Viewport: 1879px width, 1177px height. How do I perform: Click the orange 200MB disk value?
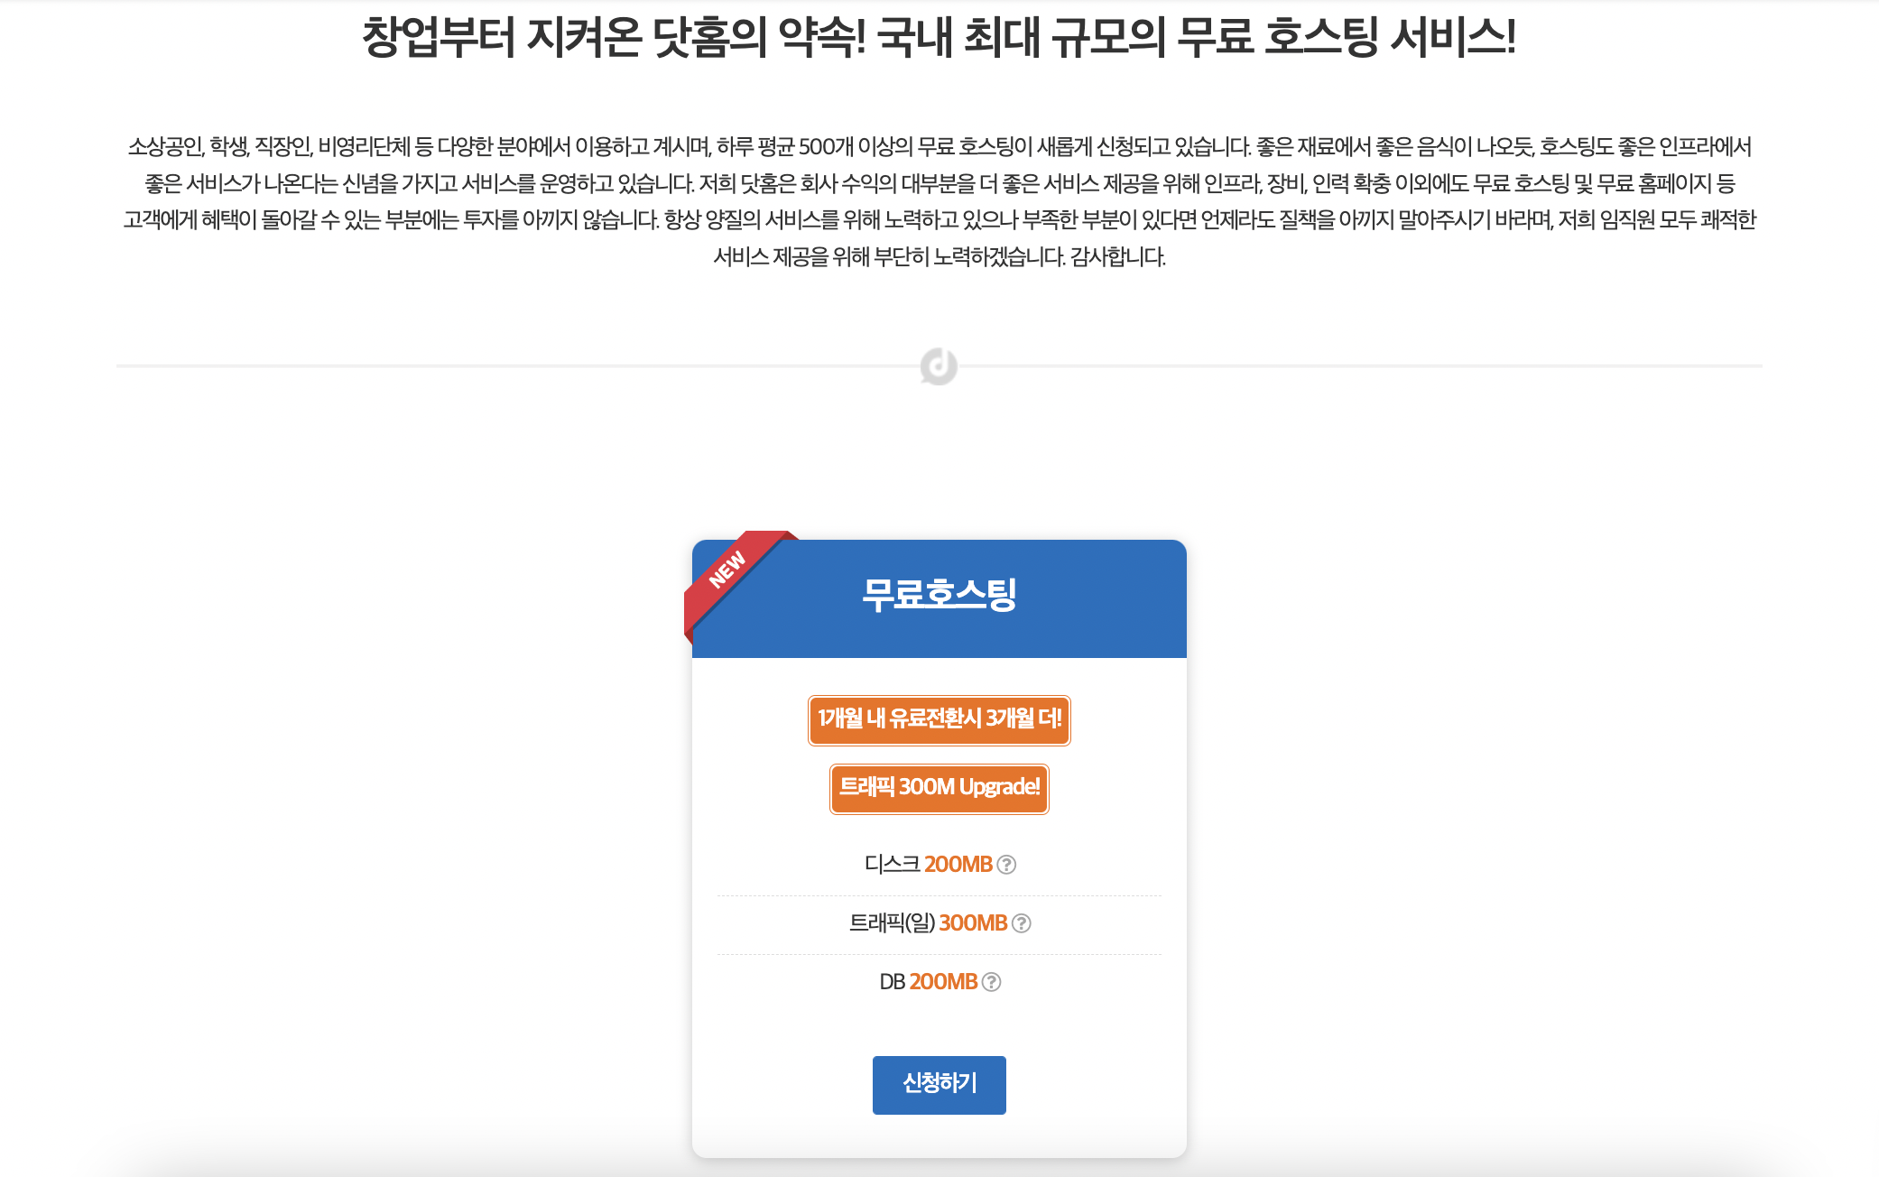pyautogui.click(x=958, y=865)
